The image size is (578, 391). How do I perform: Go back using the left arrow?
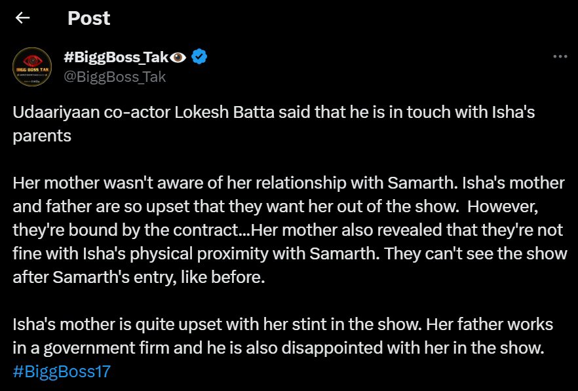click(22, 18)
